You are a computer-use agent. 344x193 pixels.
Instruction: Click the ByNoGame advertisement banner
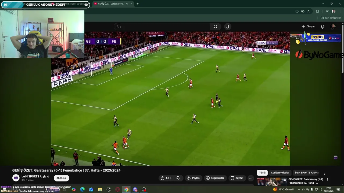coord(319,55)
